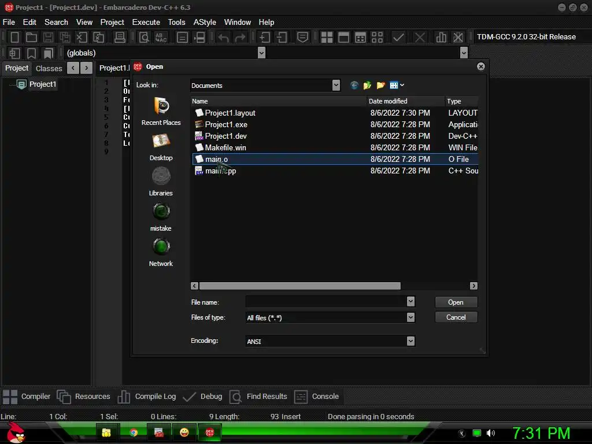
Task: Expand the (globals) scope dropdown
Action: pyautogui.click(x=261, y=53)
